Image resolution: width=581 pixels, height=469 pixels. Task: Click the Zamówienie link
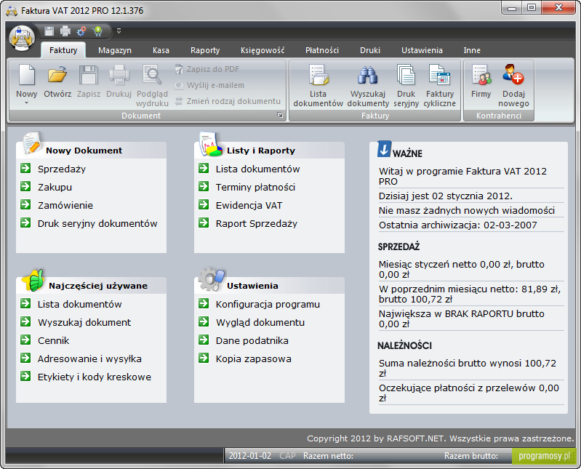pos(65,205)
